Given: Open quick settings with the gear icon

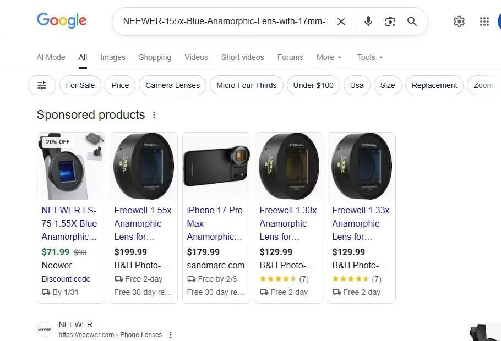Looking at the screenshot, I should (459, 21).
